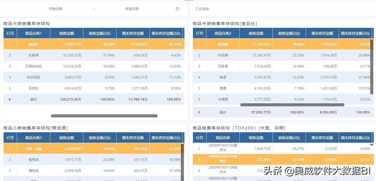This screenshot has width=376, height=181.
Task: Click the 行号 column header
Action: click(10, 33)
